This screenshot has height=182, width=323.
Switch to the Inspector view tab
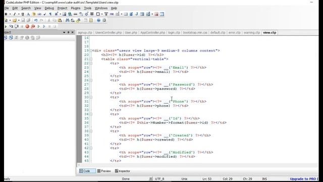point(123,171)
